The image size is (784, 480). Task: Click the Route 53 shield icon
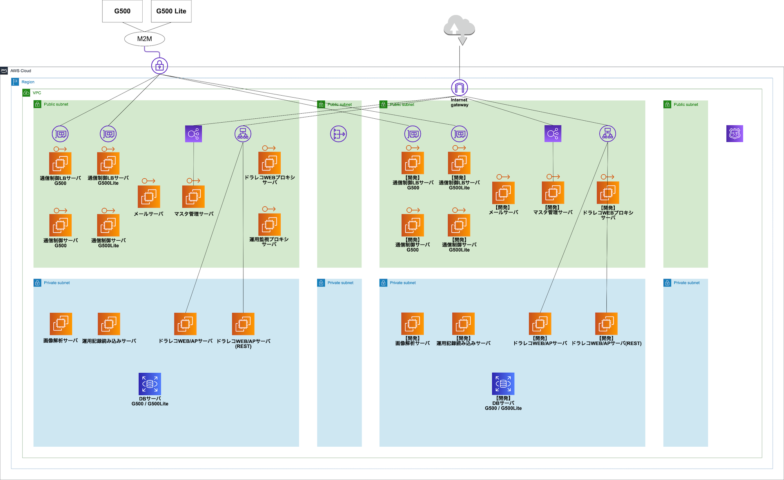coord(734,134)
